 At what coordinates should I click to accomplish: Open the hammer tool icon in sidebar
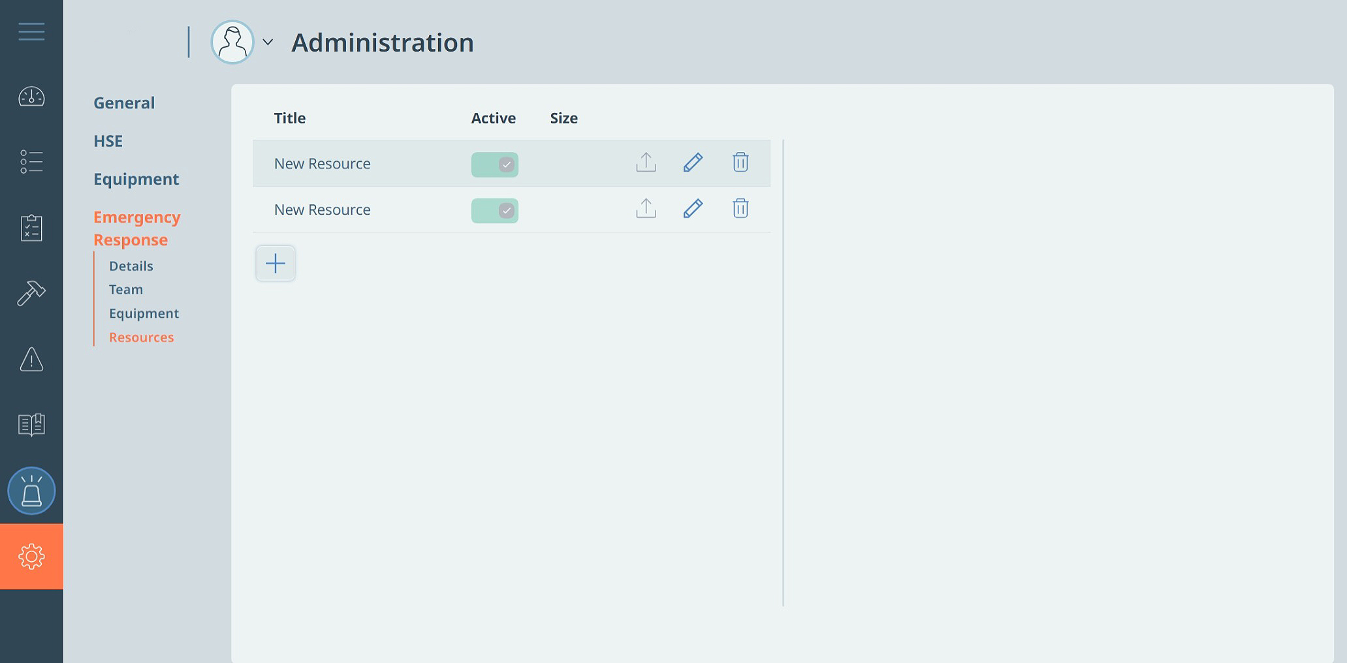point(31,293)
